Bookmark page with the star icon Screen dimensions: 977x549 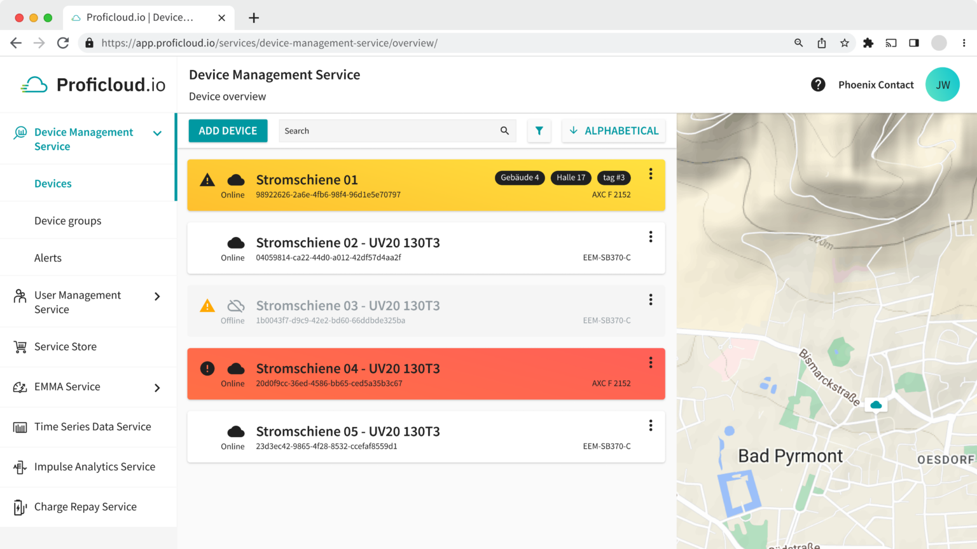[x=844, y=43]
